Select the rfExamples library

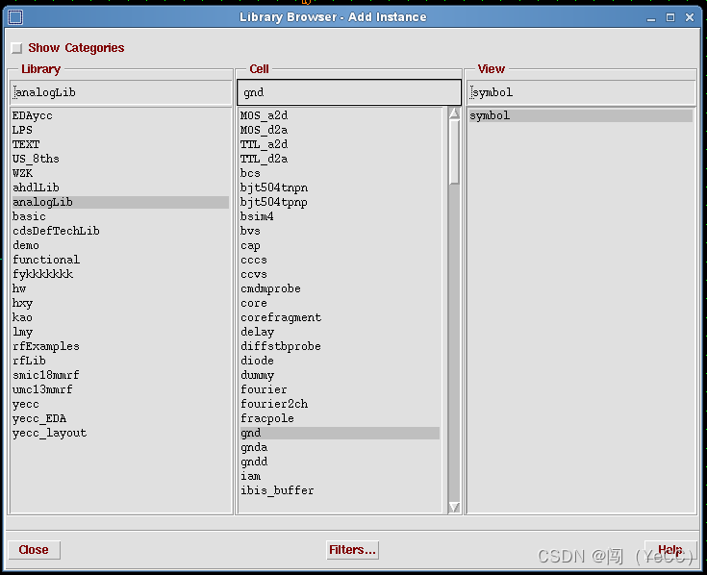click(46, 346)
